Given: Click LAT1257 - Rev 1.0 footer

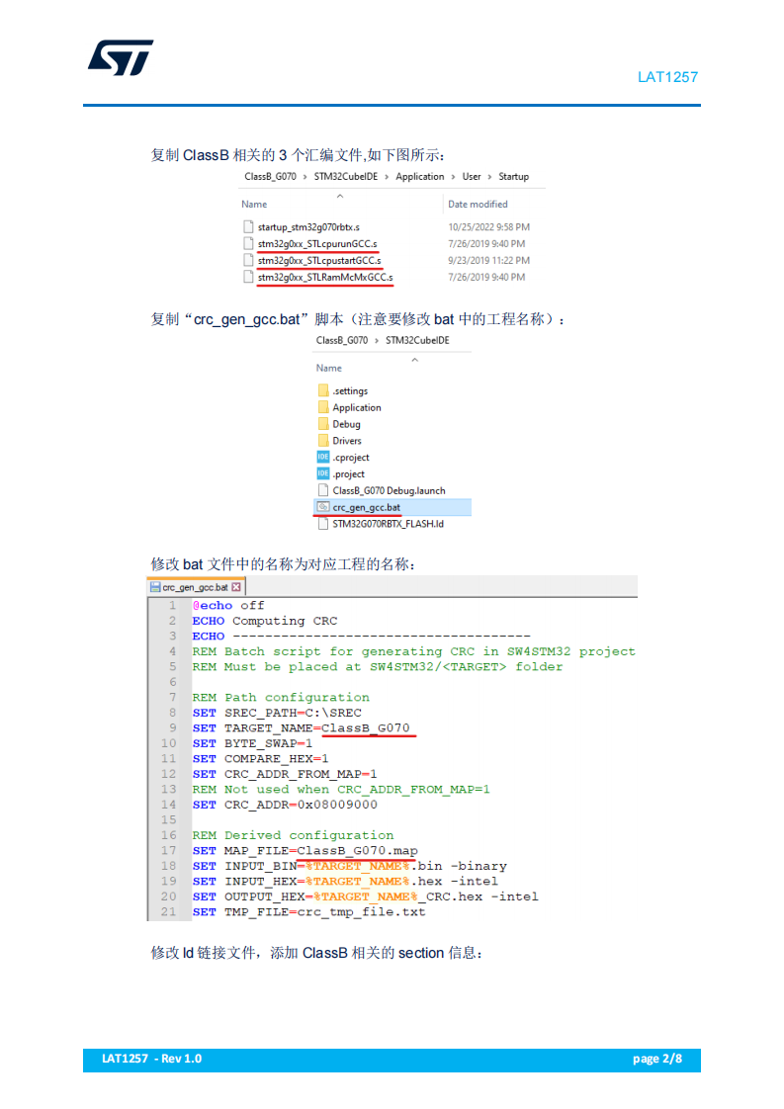Looking at the screenshot, I should (x=151, y=1059).
